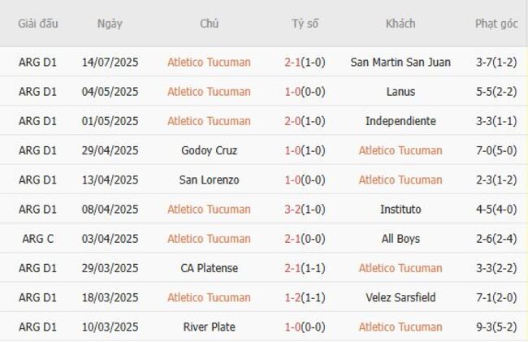The width and height of the screenshot is (528, 342).
Task: Click the ARG C league label
Action: [x=38, y=239]
